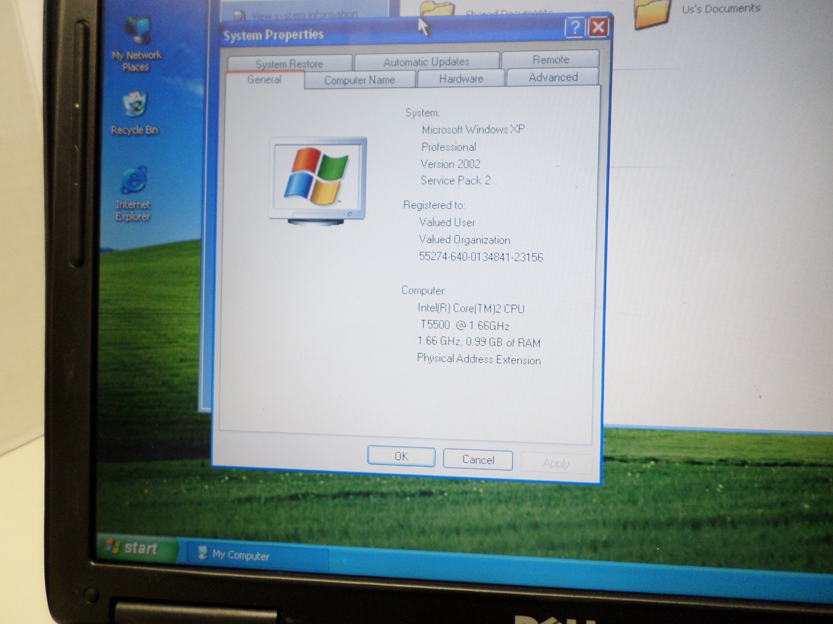Image resolution: width=833 pixels, height=624 pixels.
Task: Open the Computer Name tab
Action: pyautogui.click(x=359, y=80)
